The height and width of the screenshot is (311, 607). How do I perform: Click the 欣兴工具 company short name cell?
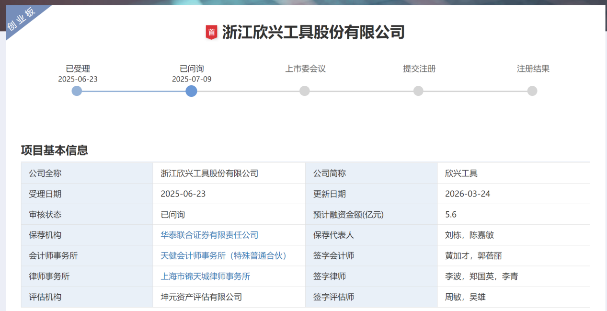461,173
